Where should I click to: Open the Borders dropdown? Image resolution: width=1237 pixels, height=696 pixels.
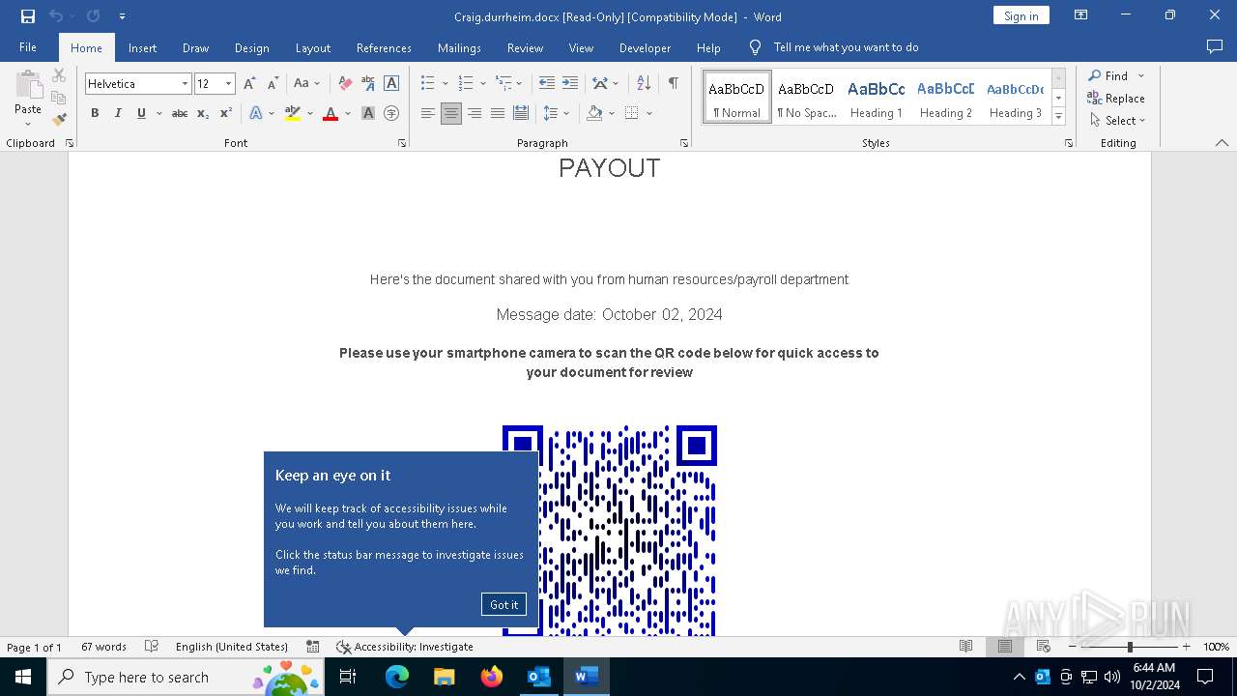(x=649, y=113)
